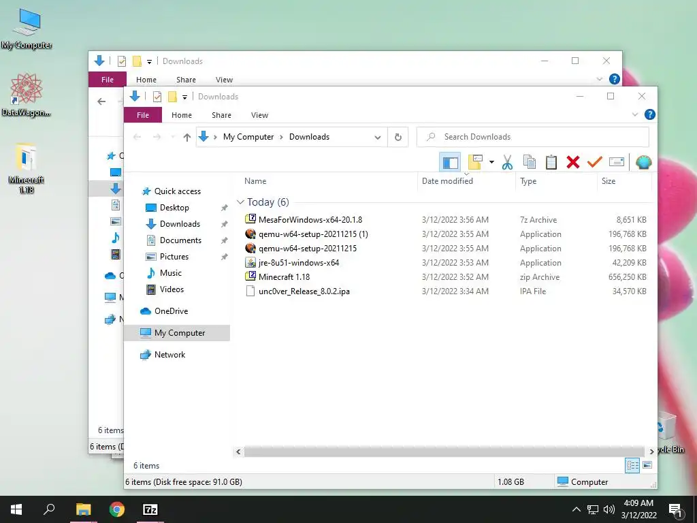Open the View ribbon tab in front window
697x523 pixels.
(x=259, y=114)
